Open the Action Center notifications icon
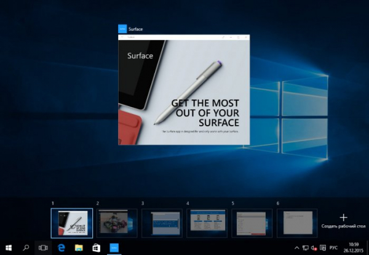Screen dimensions: 369x255 pos(323,248)
